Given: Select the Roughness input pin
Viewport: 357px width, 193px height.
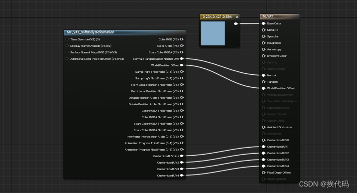Looking at the screenshot, I should [264, 43].
